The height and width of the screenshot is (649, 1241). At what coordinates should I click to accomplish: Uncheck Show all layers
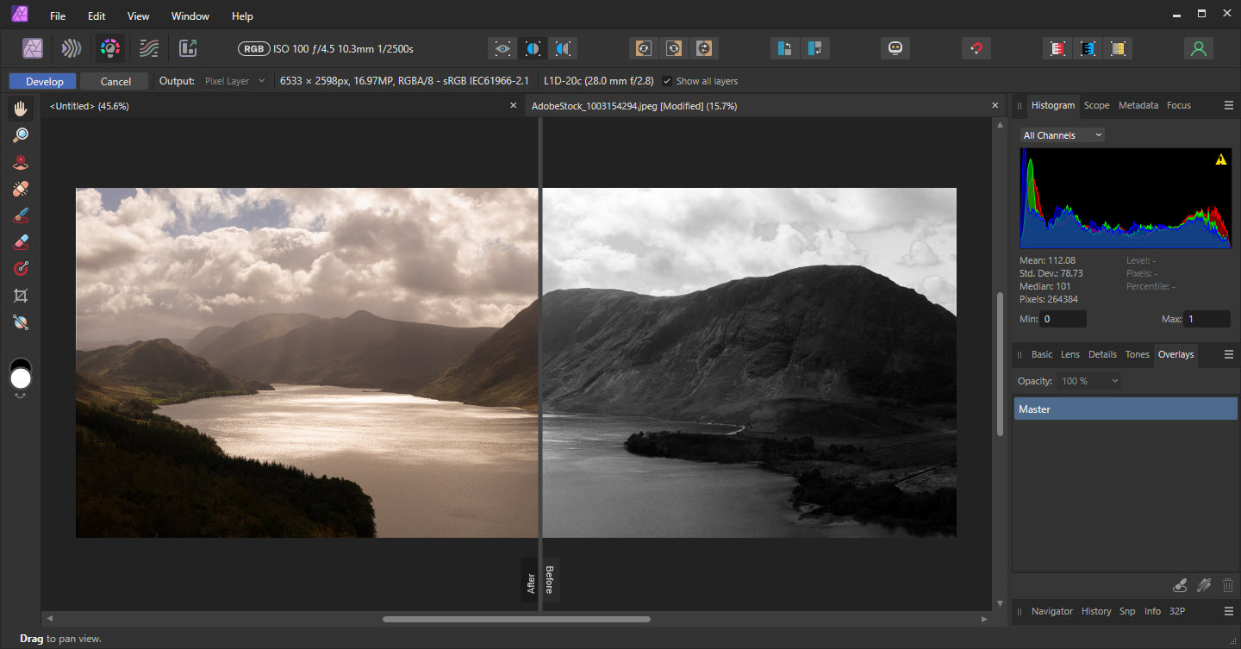pyautogui.click(x=666, y=81)
